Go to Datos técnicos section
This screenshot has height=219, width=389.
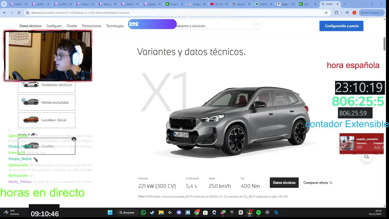click(x=30, y=26)
